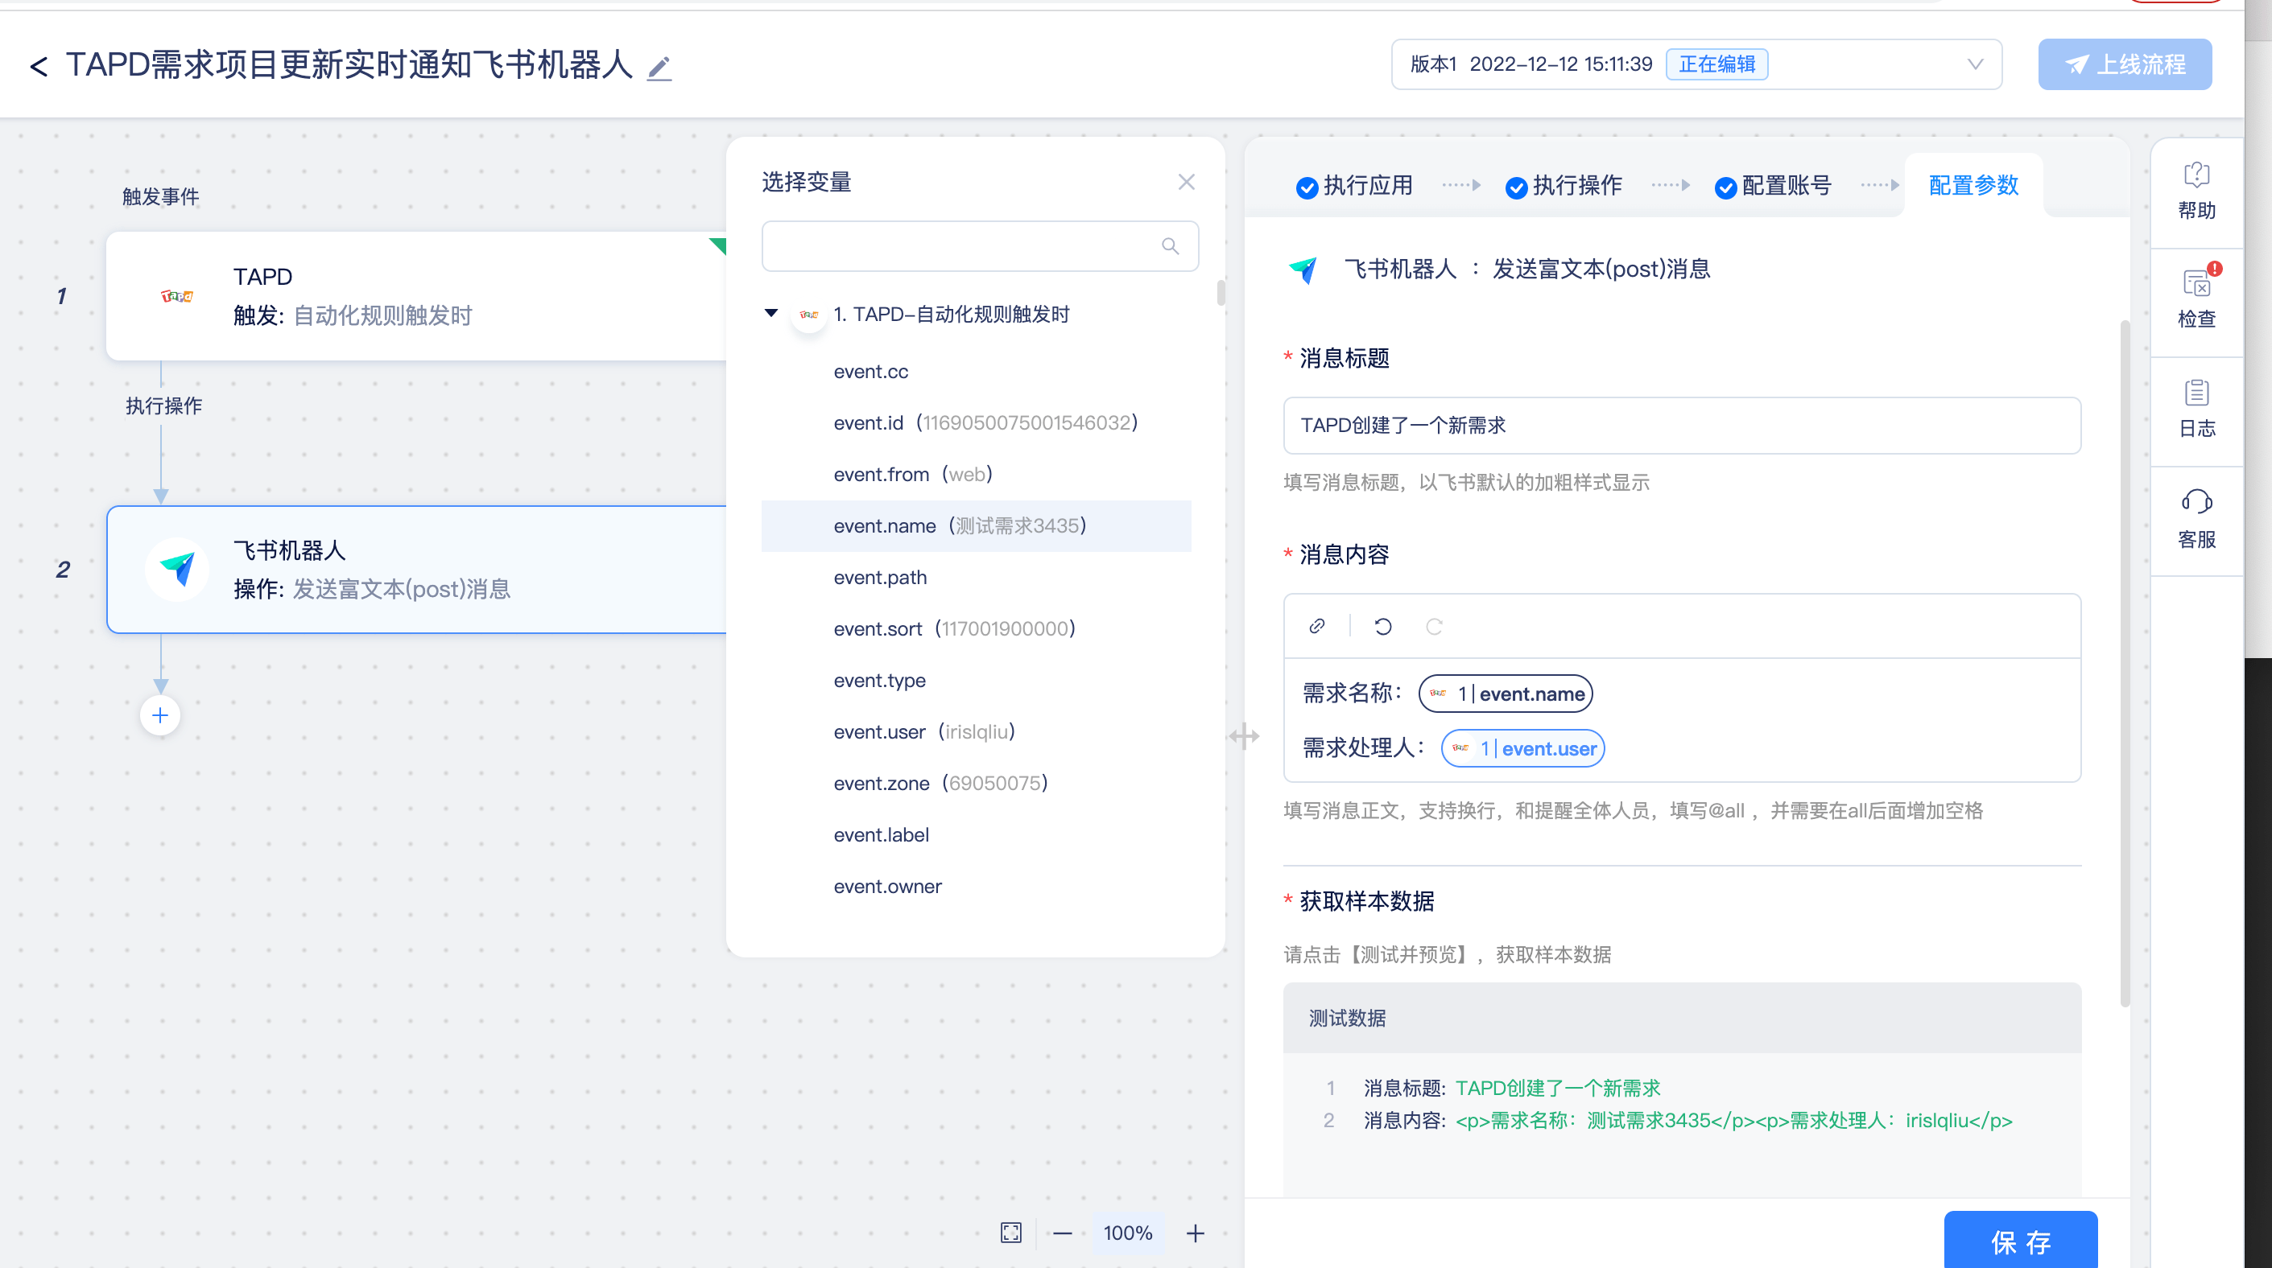Contact 客服 customer service

2196,519
